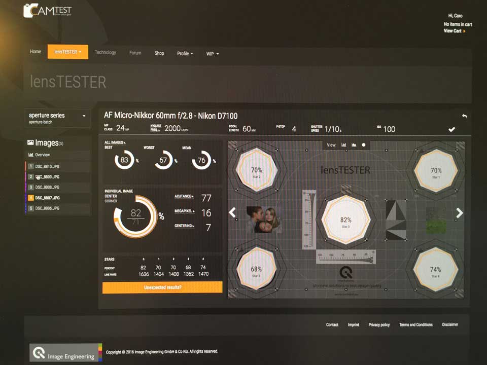Expand the CENTERING info label

tap(184, 226)
